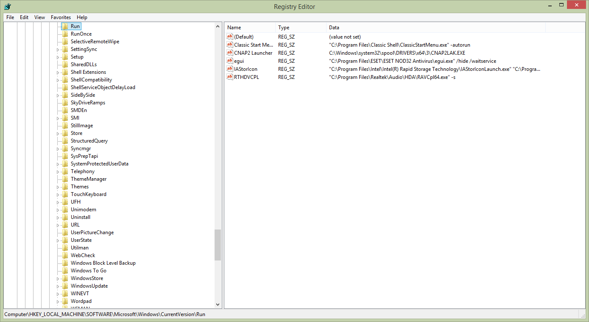Select the Unimodem key label

(x=84, y=210)
